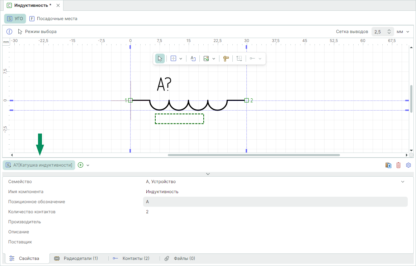Collapse the properties panel chevron
416x266 pixels.
pyautogui.click(x=208, y=174)
